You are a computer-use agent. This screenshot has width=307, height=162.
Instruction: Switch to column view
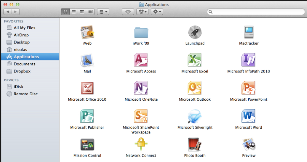tap(82, 12)
